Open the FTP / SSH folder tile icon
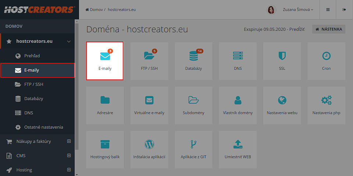Image resolution: width=353 pixels, height=176 pixels. click(x=149, y=55)
